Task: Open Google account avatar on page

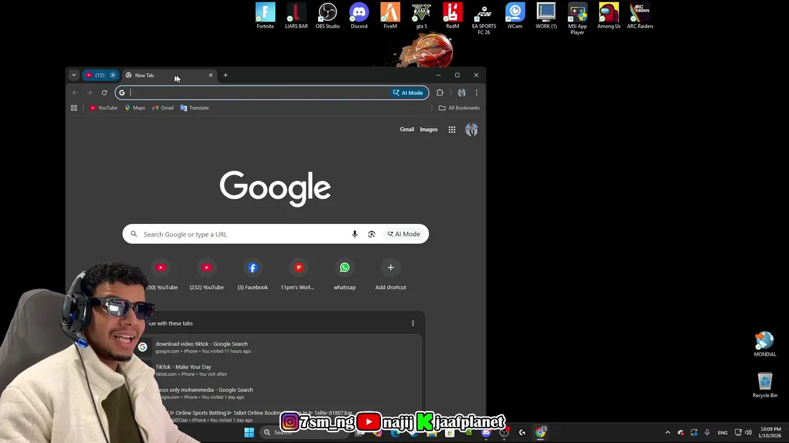Action: click(x=472, y=129)
